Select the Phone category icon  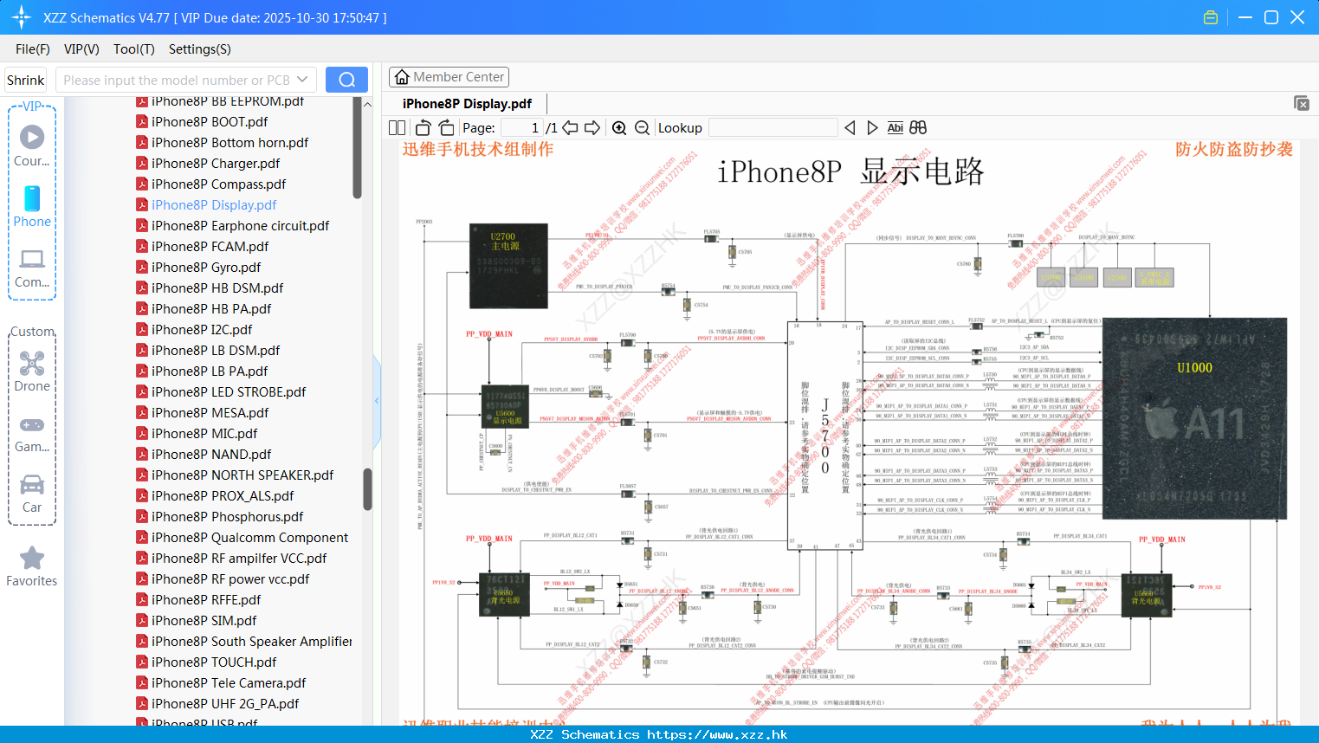click(32, 207)
